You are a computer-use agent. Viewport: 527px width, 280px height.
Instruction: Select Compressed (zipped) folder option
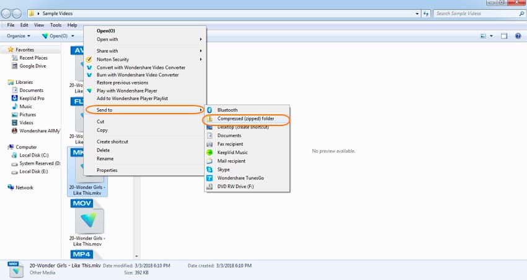247,119
